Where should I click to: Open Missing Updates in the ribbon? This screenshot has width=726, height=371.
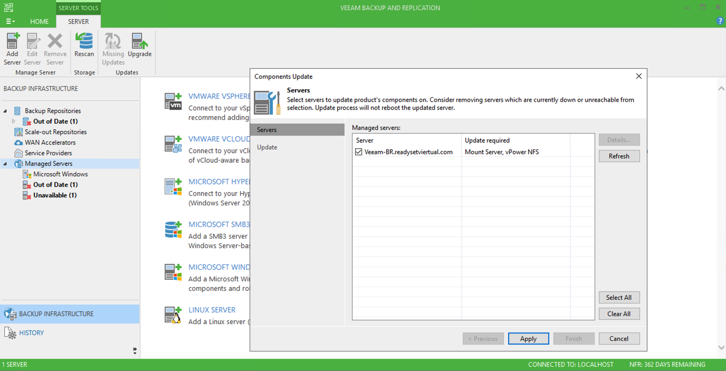pyautogui.click(x=113, y=49)
